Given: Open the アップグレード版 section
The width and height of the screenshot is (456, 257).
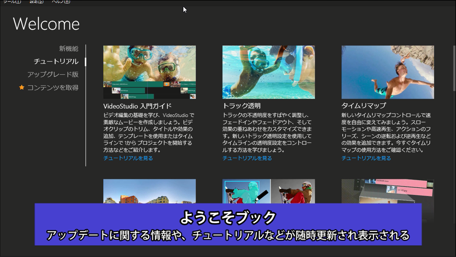Looking at the screenshot, I should pyautogui.click(x=53, y=74).
